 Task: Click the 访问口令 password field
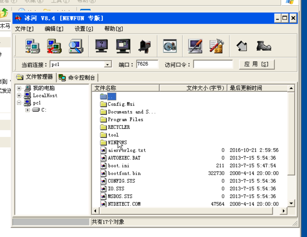[x=213, y=64]
